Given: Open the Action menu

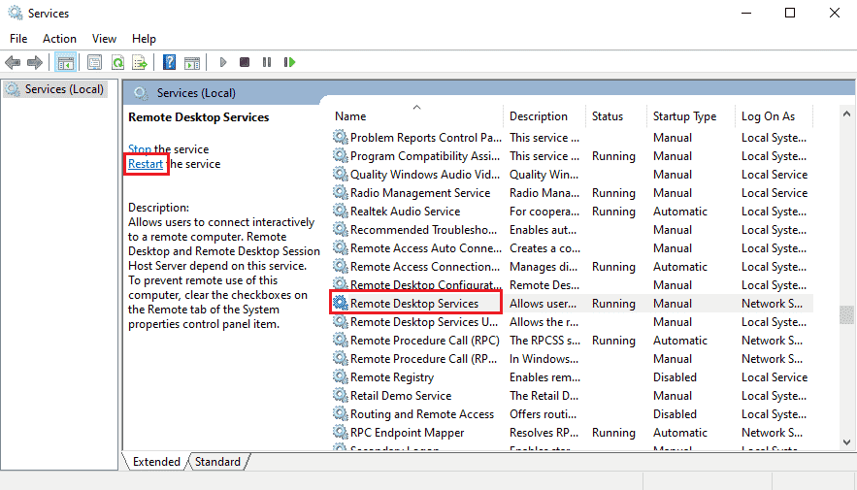Looking at the screenshot, I should [59, 39].
